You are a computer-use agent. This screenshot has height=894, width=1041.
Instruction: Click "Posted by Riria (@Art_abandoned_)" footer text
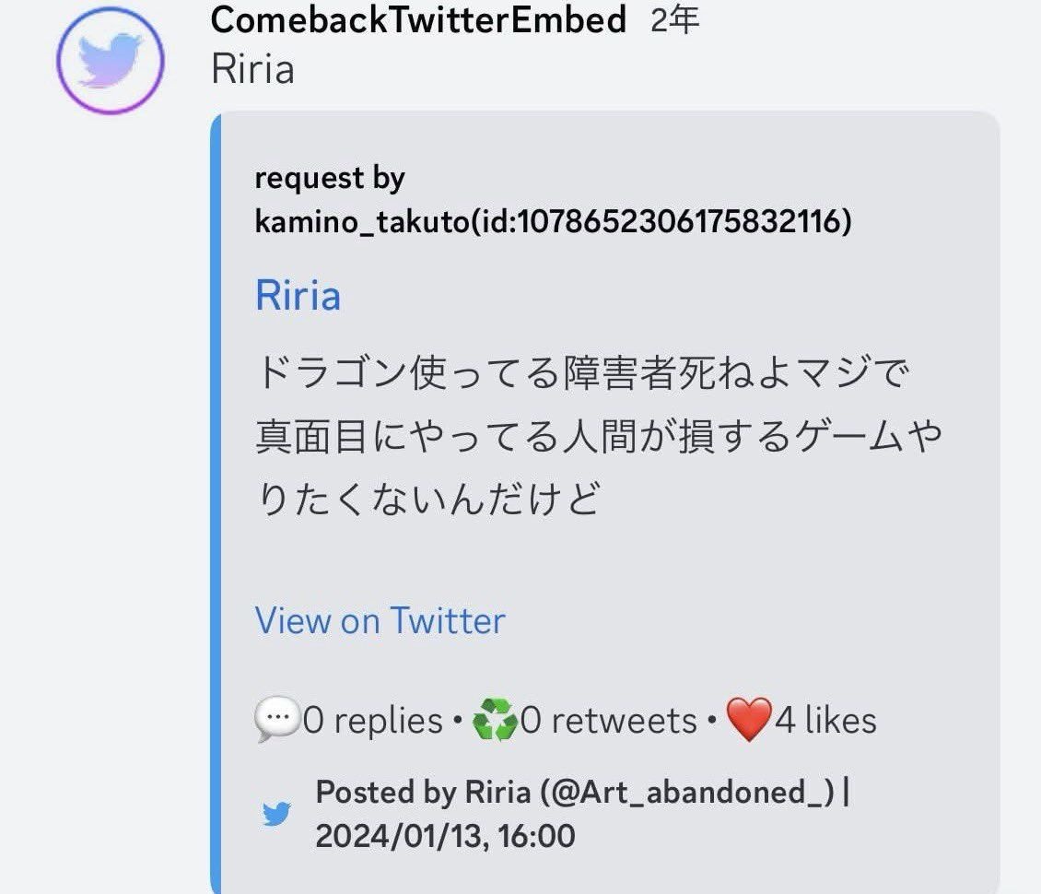[x=577, y=792]
